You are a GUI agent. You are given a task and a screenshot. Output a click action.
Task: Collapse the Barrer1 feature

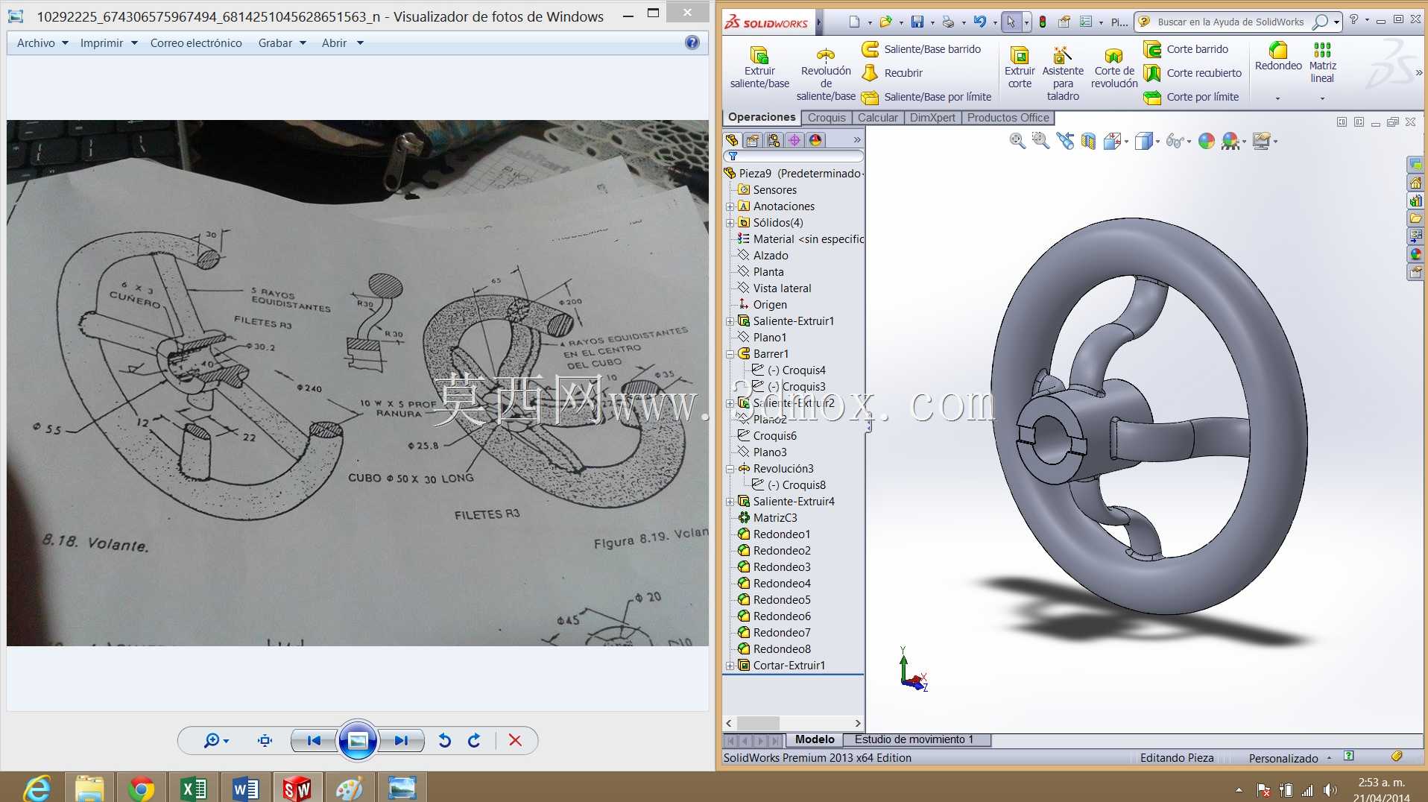pos(730,354)
